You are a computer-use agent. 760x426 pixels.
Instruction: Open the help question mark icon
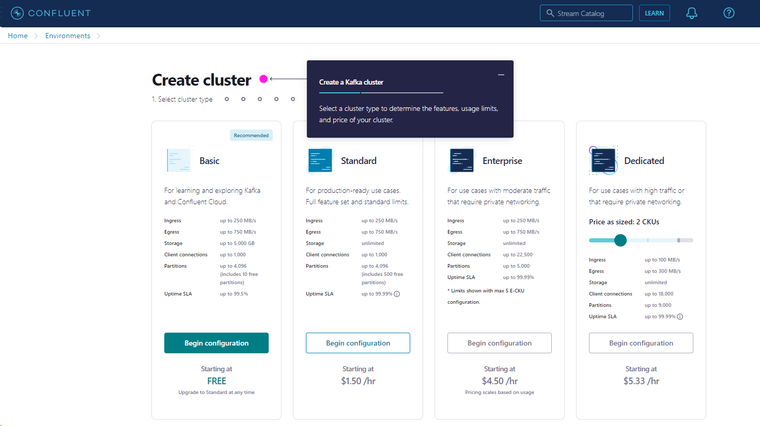click(x=729, y=13)
